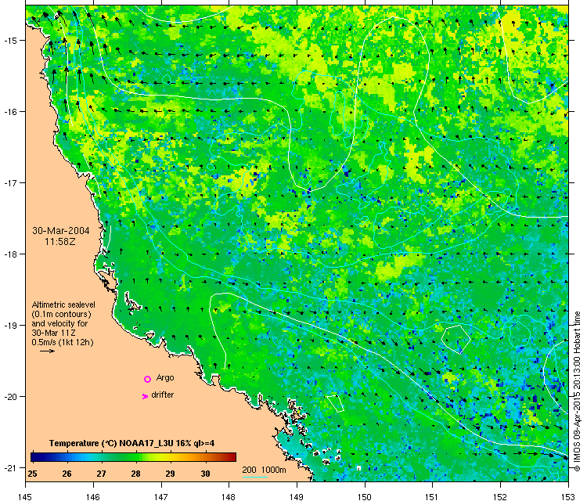Image resolution: width=587 pixels, height=501 pixels.
Task: Click the '0.5m/s (1kt 12h)' text
Action: click(x=63, y=342)
